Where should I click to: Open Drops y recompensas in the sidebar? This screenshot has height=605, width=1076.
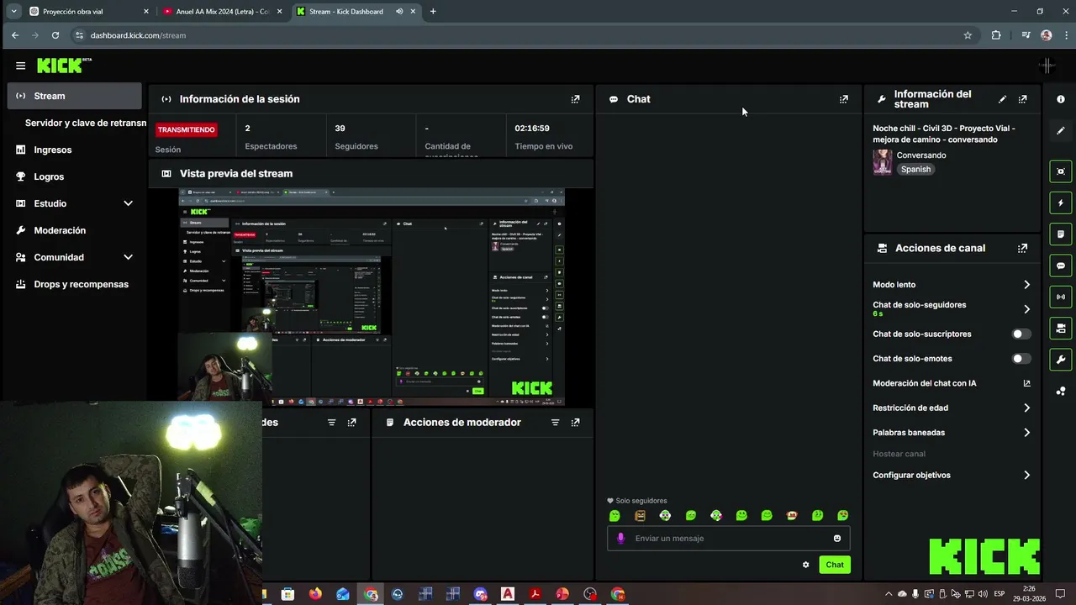tap(81, 284)
